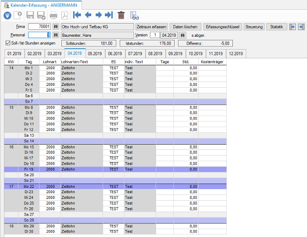Screen dimensions: 307x237
Task: Open the Erfassungsschlüssel button
Action: tap(223, 27)
